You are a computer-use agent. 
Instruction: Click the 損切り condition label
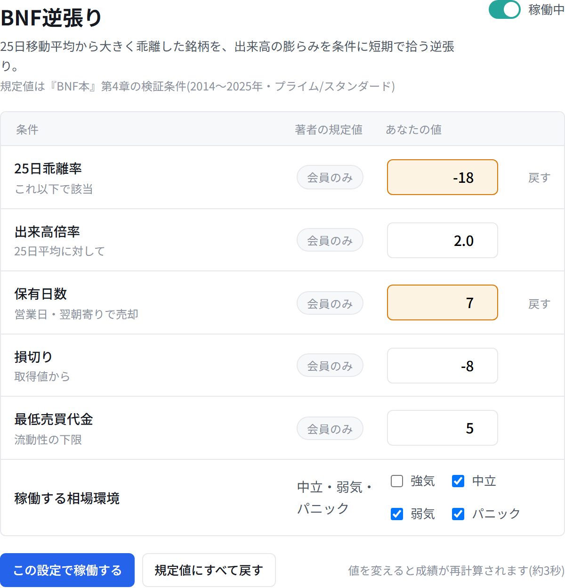click(x=33, y=357)
